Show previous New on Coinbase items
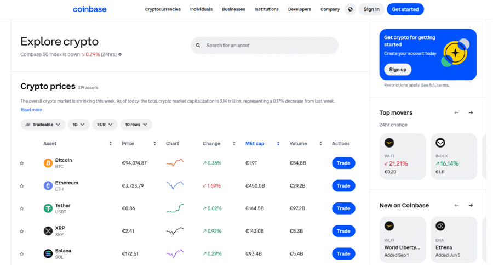493x265 pixels. pos(456,205)
